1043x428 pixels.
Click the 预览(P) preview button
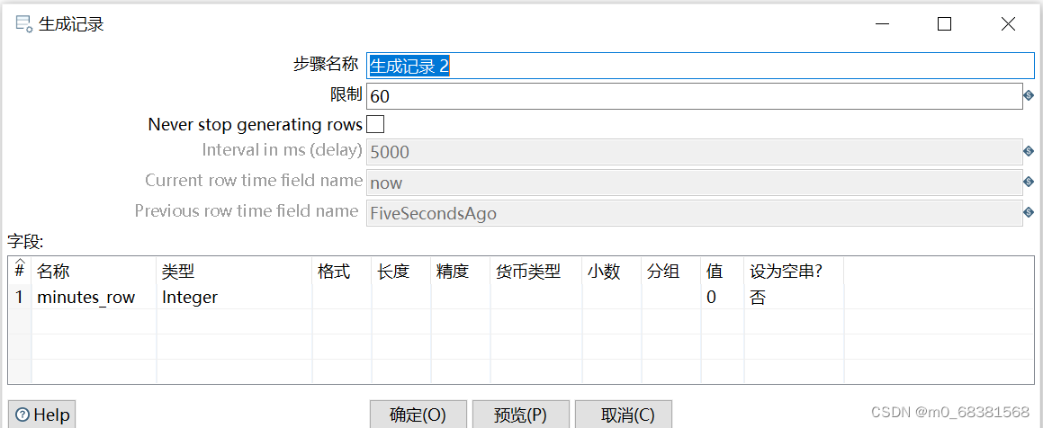520,415
